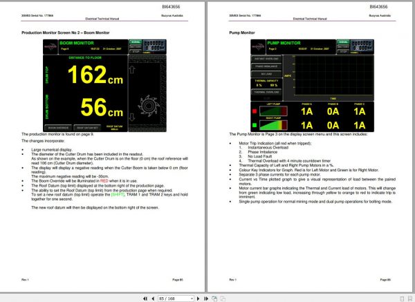This screenshot has width=415, height=302.
Task: Click the BI643656 header on the right page
Action: tap(378, 7)
